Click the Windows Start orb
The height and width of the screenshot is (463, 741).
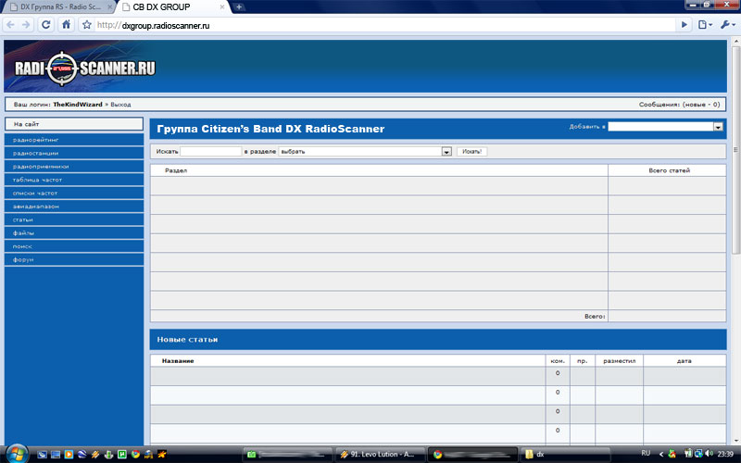tap(17, 454)
